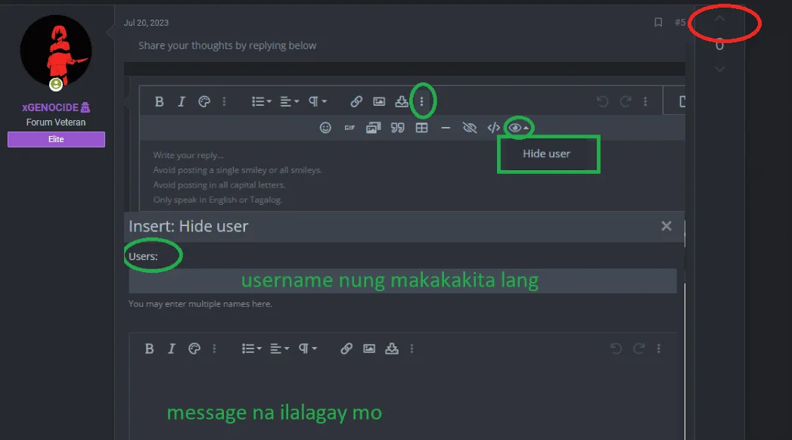Downvote the post with the down arrow
Image resolution: width=792 pixels, height=440 pixels.
(720, 69)
